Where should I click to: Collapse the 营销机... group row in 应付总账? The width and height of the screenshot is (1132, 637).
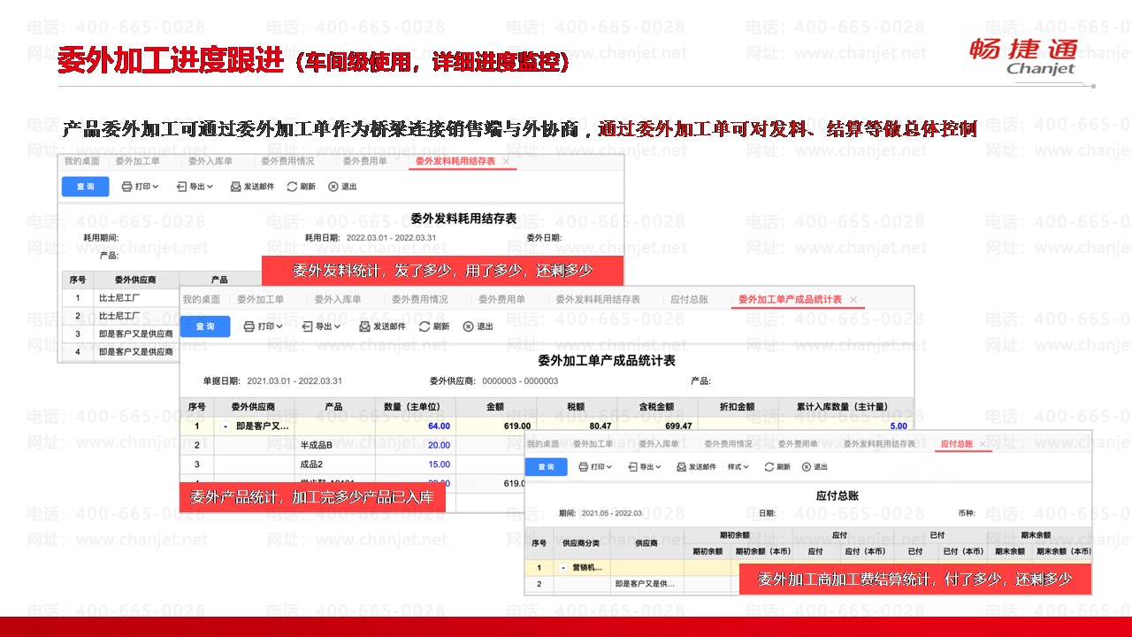pyautogui.click(x=563, y=568)
